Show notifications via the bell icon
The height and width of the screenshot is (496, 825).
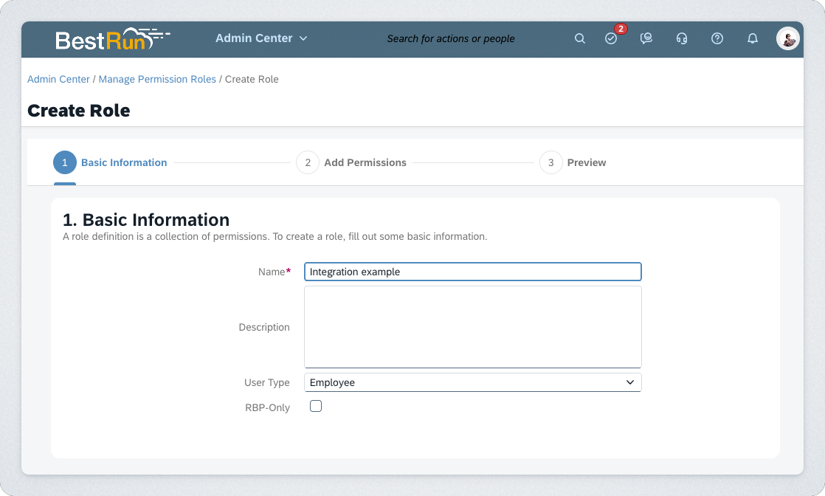click(x=753, y=38)
